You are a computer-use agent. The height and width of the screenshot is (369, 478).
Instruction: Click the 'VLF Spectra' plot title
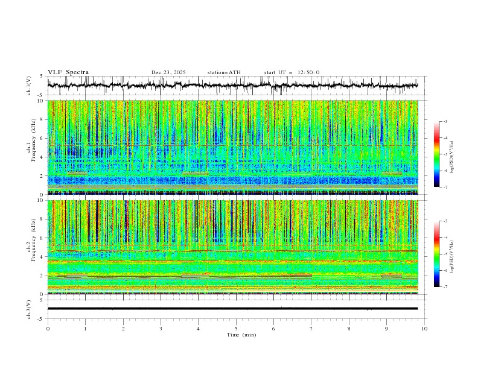click(x=68, y=72)
